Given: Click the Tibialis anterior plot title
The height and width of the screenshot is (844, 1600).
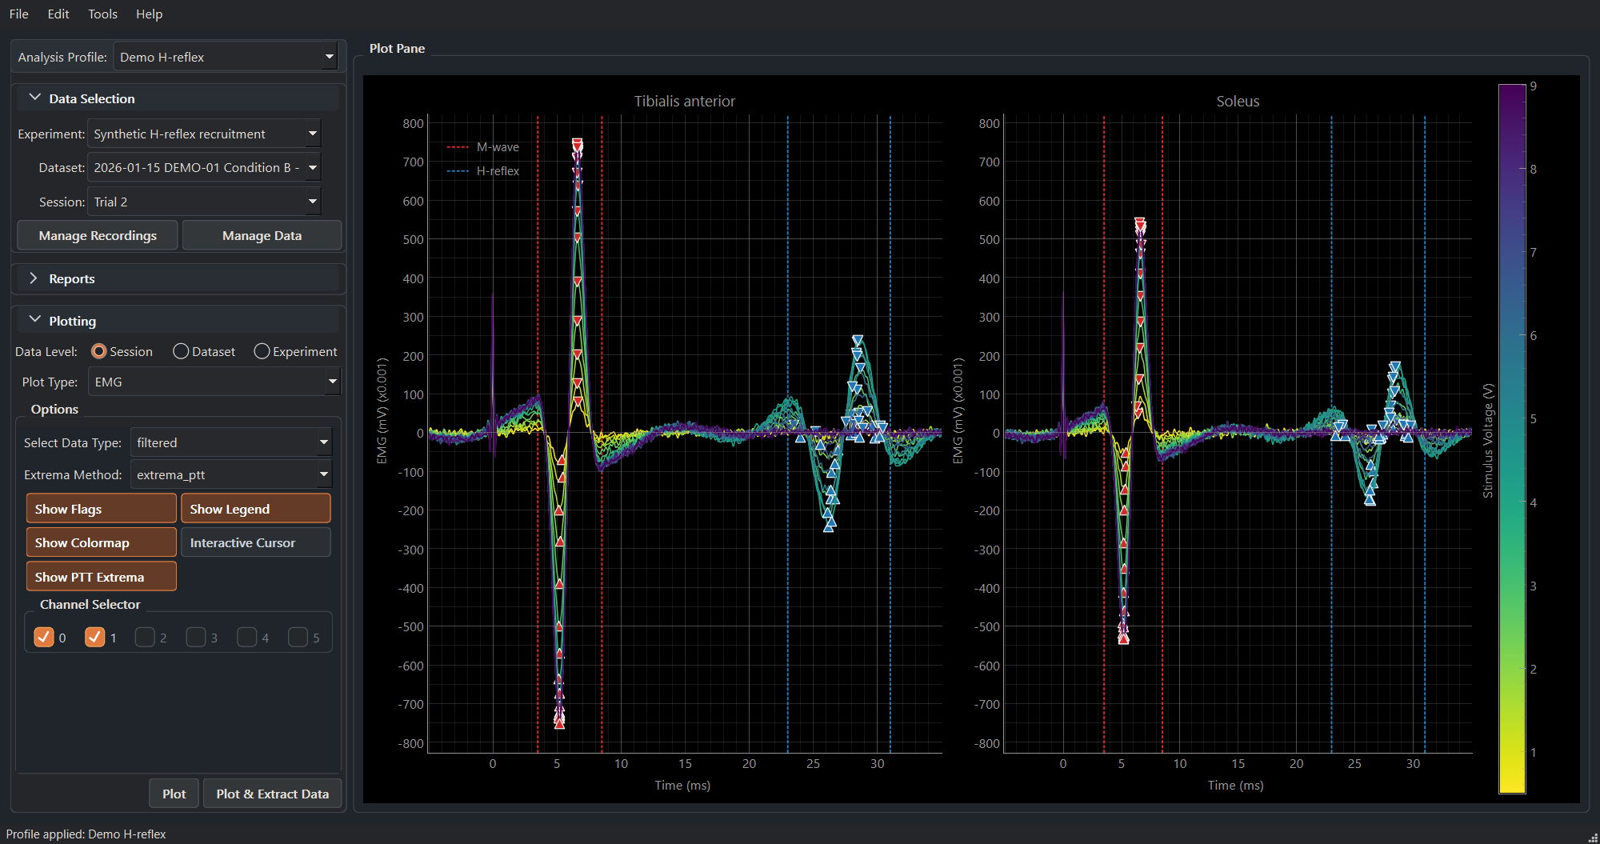Looking at the screenshot, I should point(685,102).
